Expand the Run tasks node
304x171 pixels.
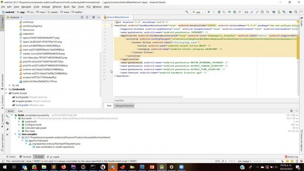19,131
